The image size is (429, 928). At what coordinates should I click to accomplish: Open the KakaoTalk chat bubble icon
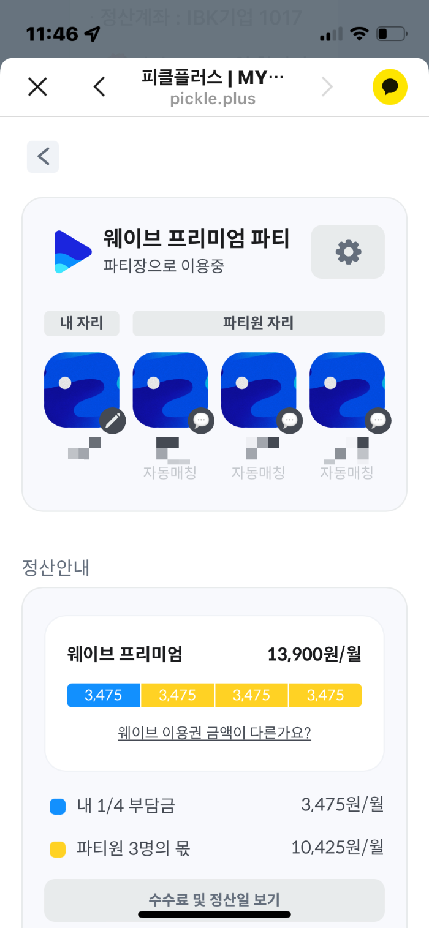coord(390,86)
